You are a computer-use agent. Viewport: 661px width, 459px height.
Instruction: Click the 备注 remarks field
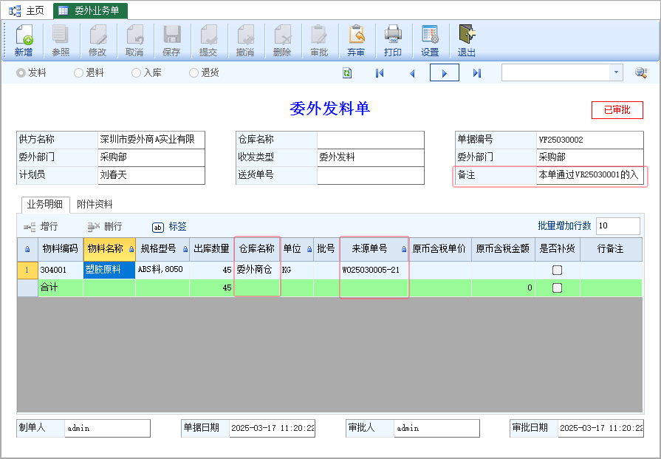coord(590,174)
